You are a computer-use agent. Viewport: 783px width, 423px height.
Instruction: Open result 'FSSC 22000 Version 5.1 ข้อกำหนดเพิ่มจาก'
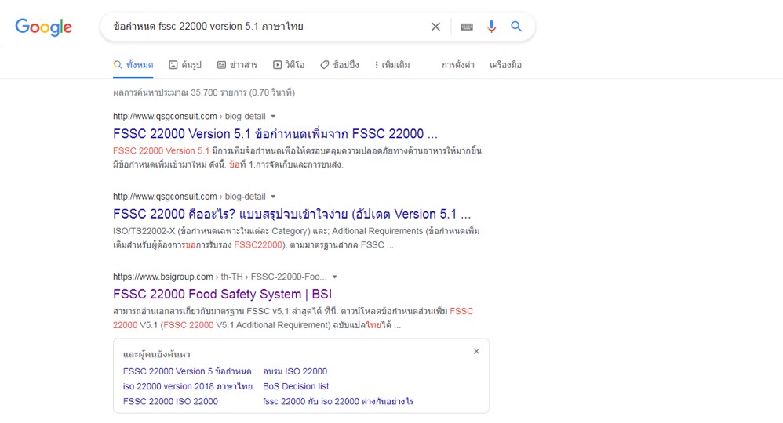(275, 134)
